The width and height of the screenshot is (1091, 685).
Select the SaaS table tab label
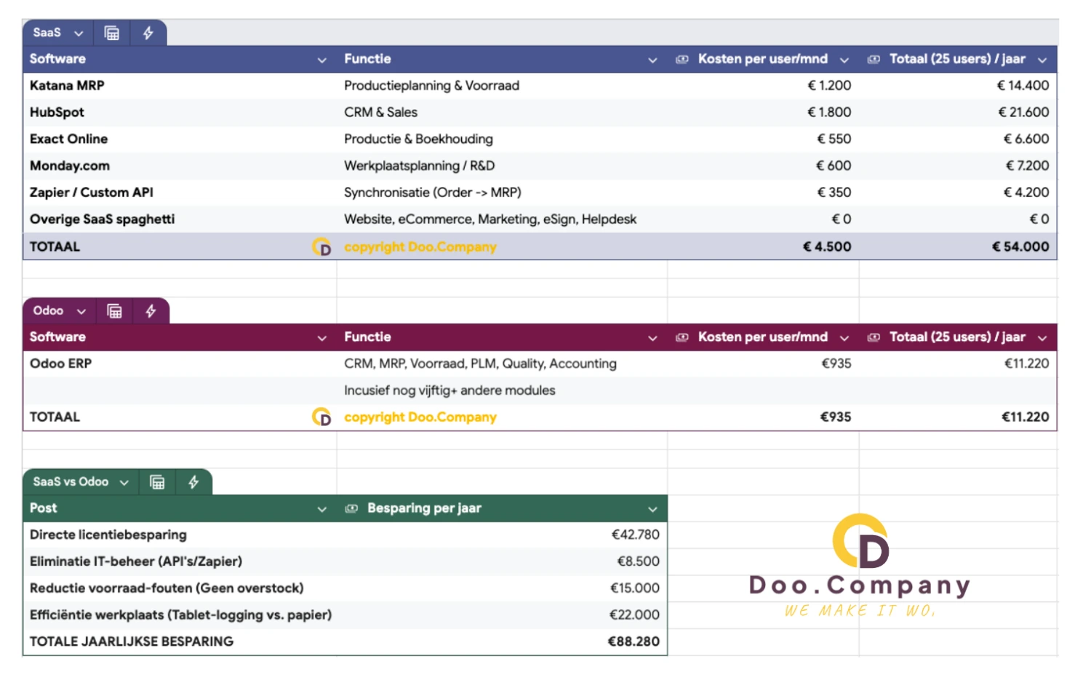[47, 33]
